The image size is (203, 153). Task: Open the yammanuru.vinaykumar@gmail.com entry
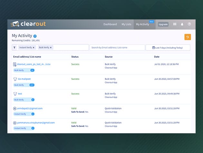point(35,123)
